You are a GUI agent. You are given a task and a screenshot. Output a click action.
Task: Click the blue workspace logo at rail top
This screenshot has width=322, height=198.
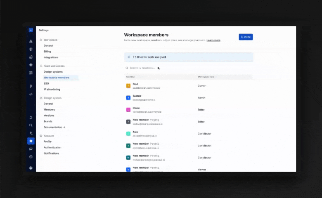pyautogui.click(x=31, y=30)
